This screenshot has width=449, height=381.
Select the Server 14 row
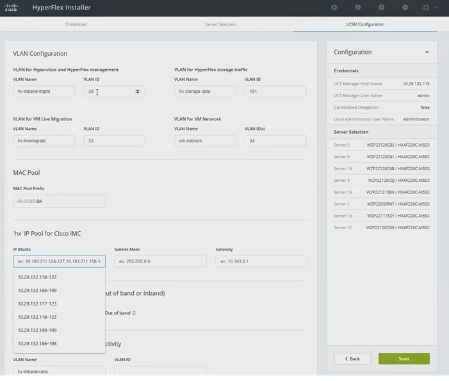click(382, 168)
